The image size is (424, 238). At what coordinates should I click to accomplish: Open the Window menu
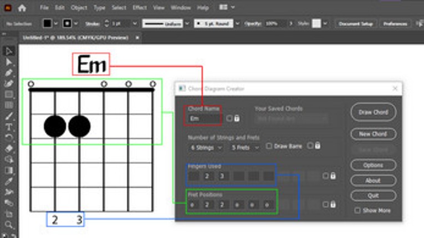pyautogui.click(x=181, y=8)
